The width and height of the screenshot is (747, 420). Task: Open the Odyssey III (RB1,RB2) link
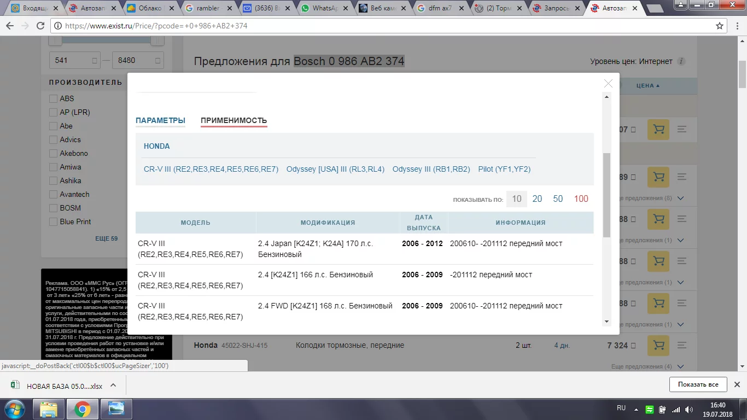click(431, 170)
